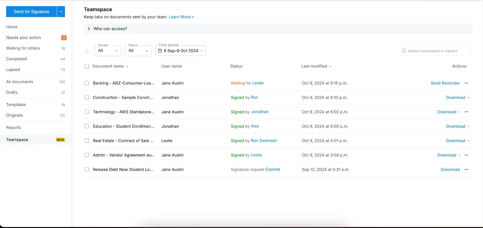
Task: Check the Technology - AWS Standalone row
Action: (x=87, y=112)
